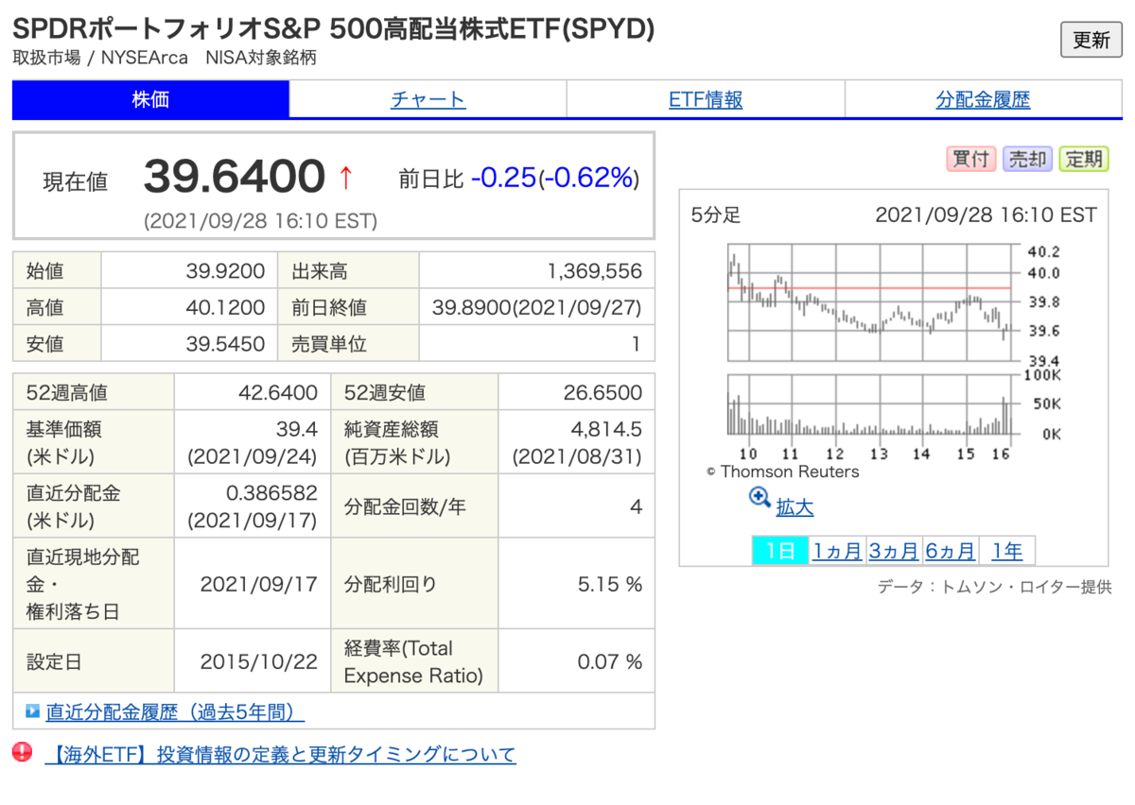This screenshot has width=1135, height=805.
Task: Click 前日終値 value 39.8900(2021/09/27)
Action: (x=537, y=308)
